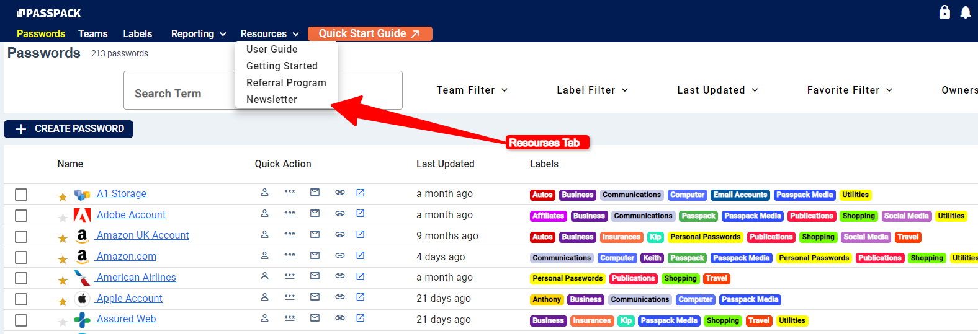Click the Last Updated column header
The height and width of the screenshot is (334, 978).
pos(445,164)
